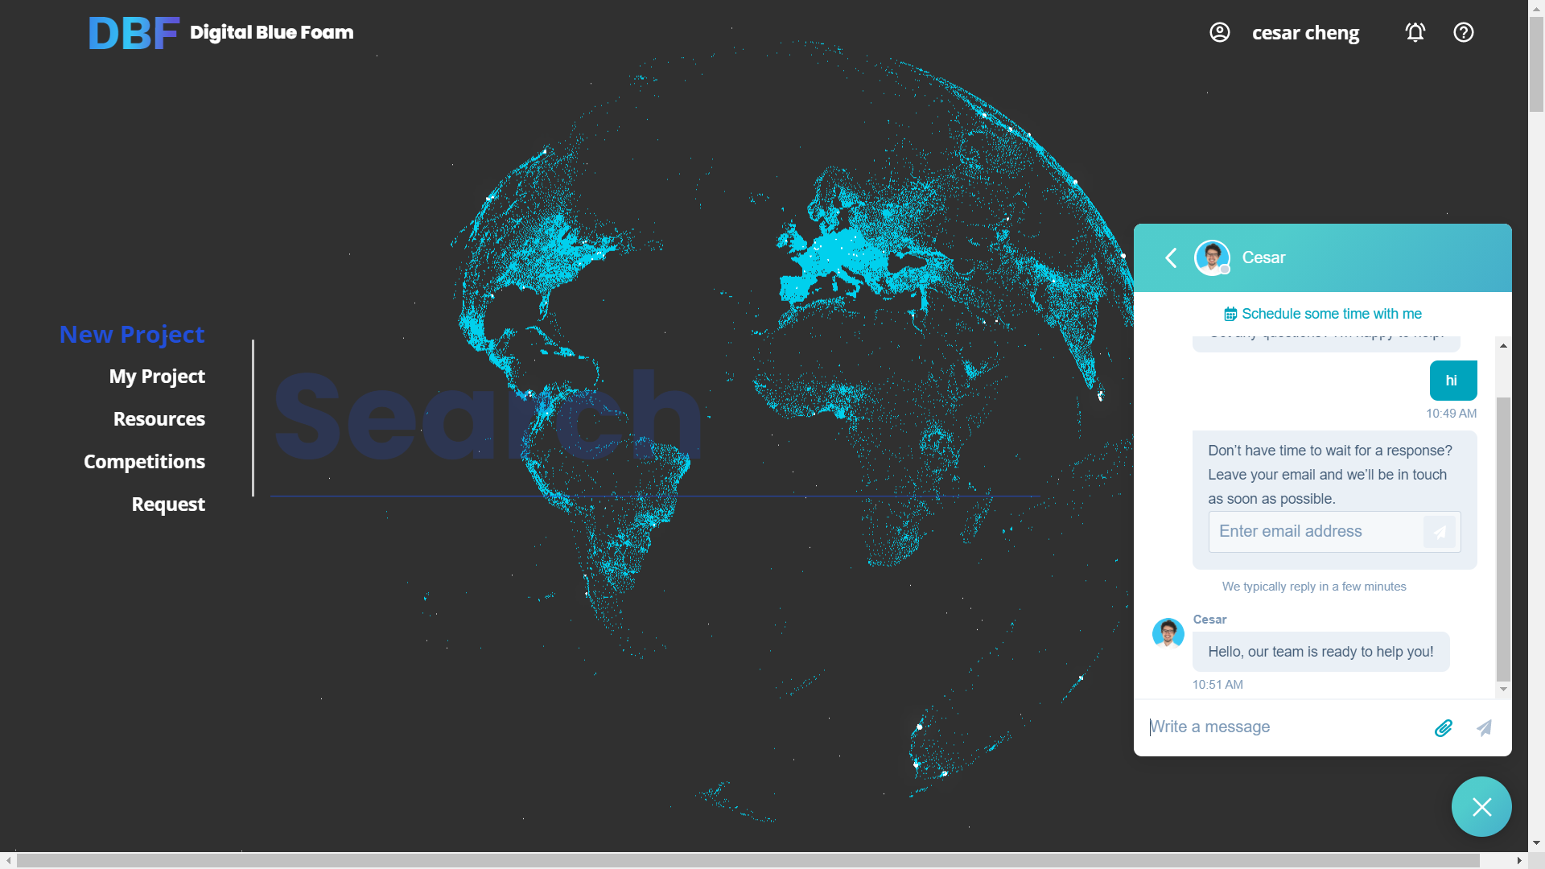Click the Cesar name in chat header

coord(1263,257)
